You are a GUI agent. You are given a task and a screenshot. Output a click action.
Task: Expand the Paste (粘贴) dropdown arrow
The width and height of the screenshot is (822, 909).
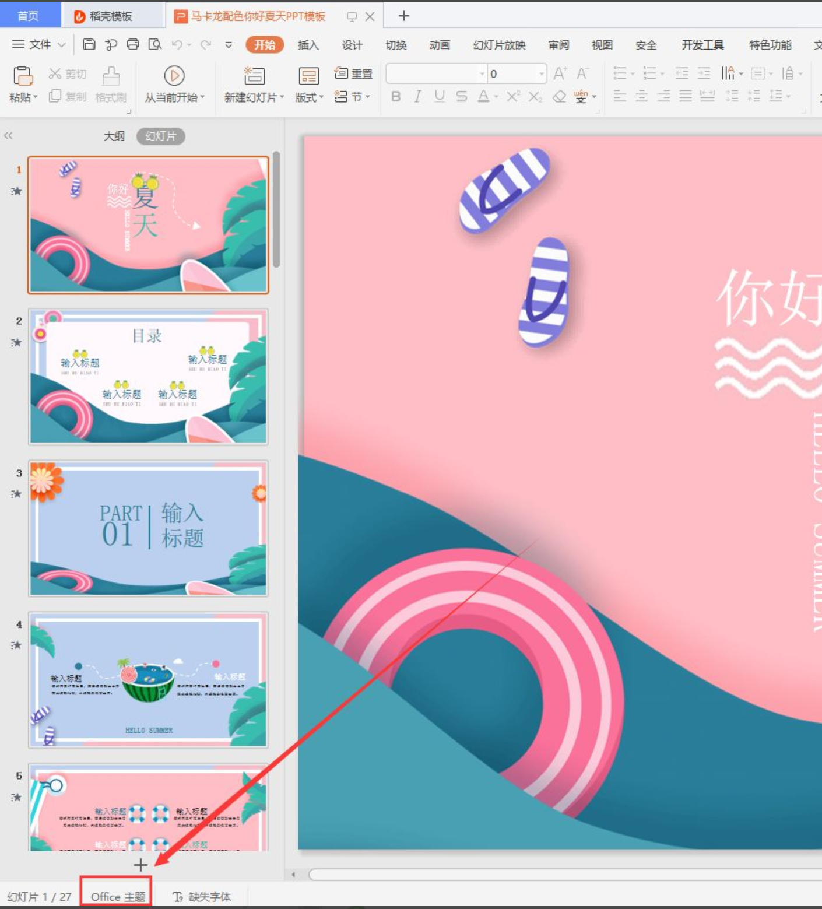(x=36, y=97)
